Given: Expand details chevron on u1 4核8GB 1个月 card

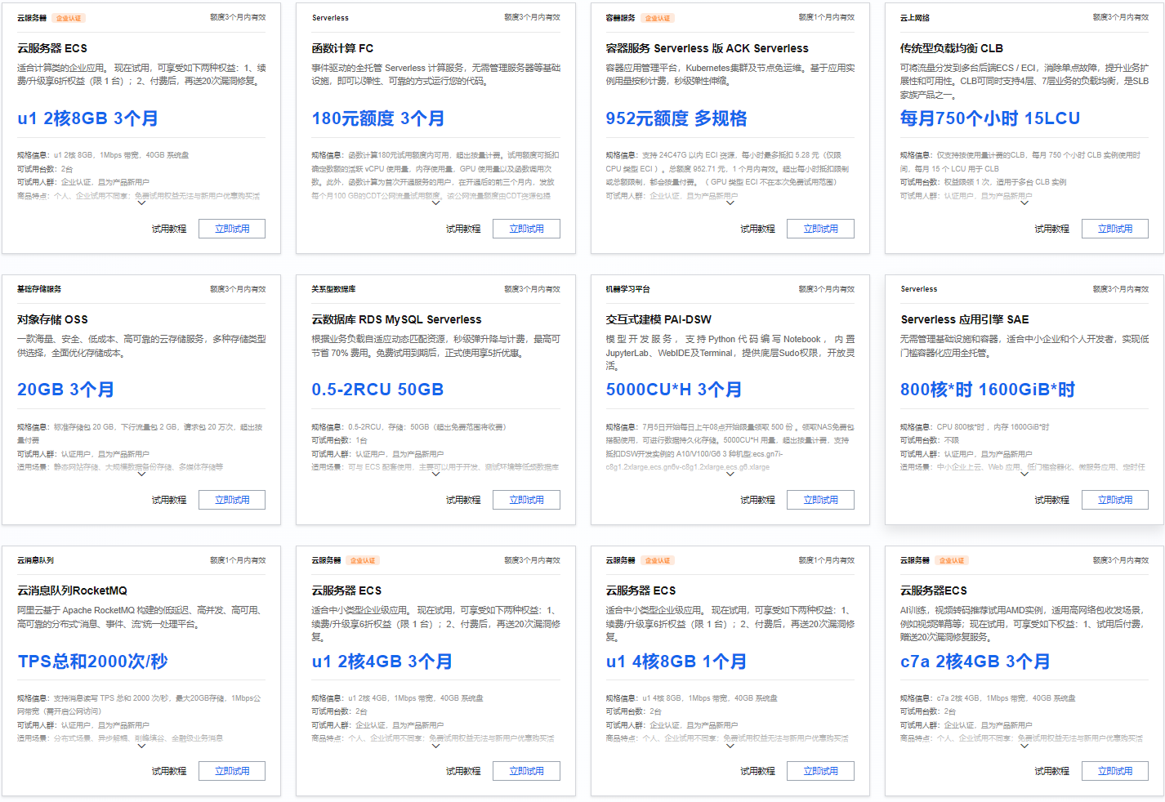Looking at the screenshot, I should click(730, 746).
